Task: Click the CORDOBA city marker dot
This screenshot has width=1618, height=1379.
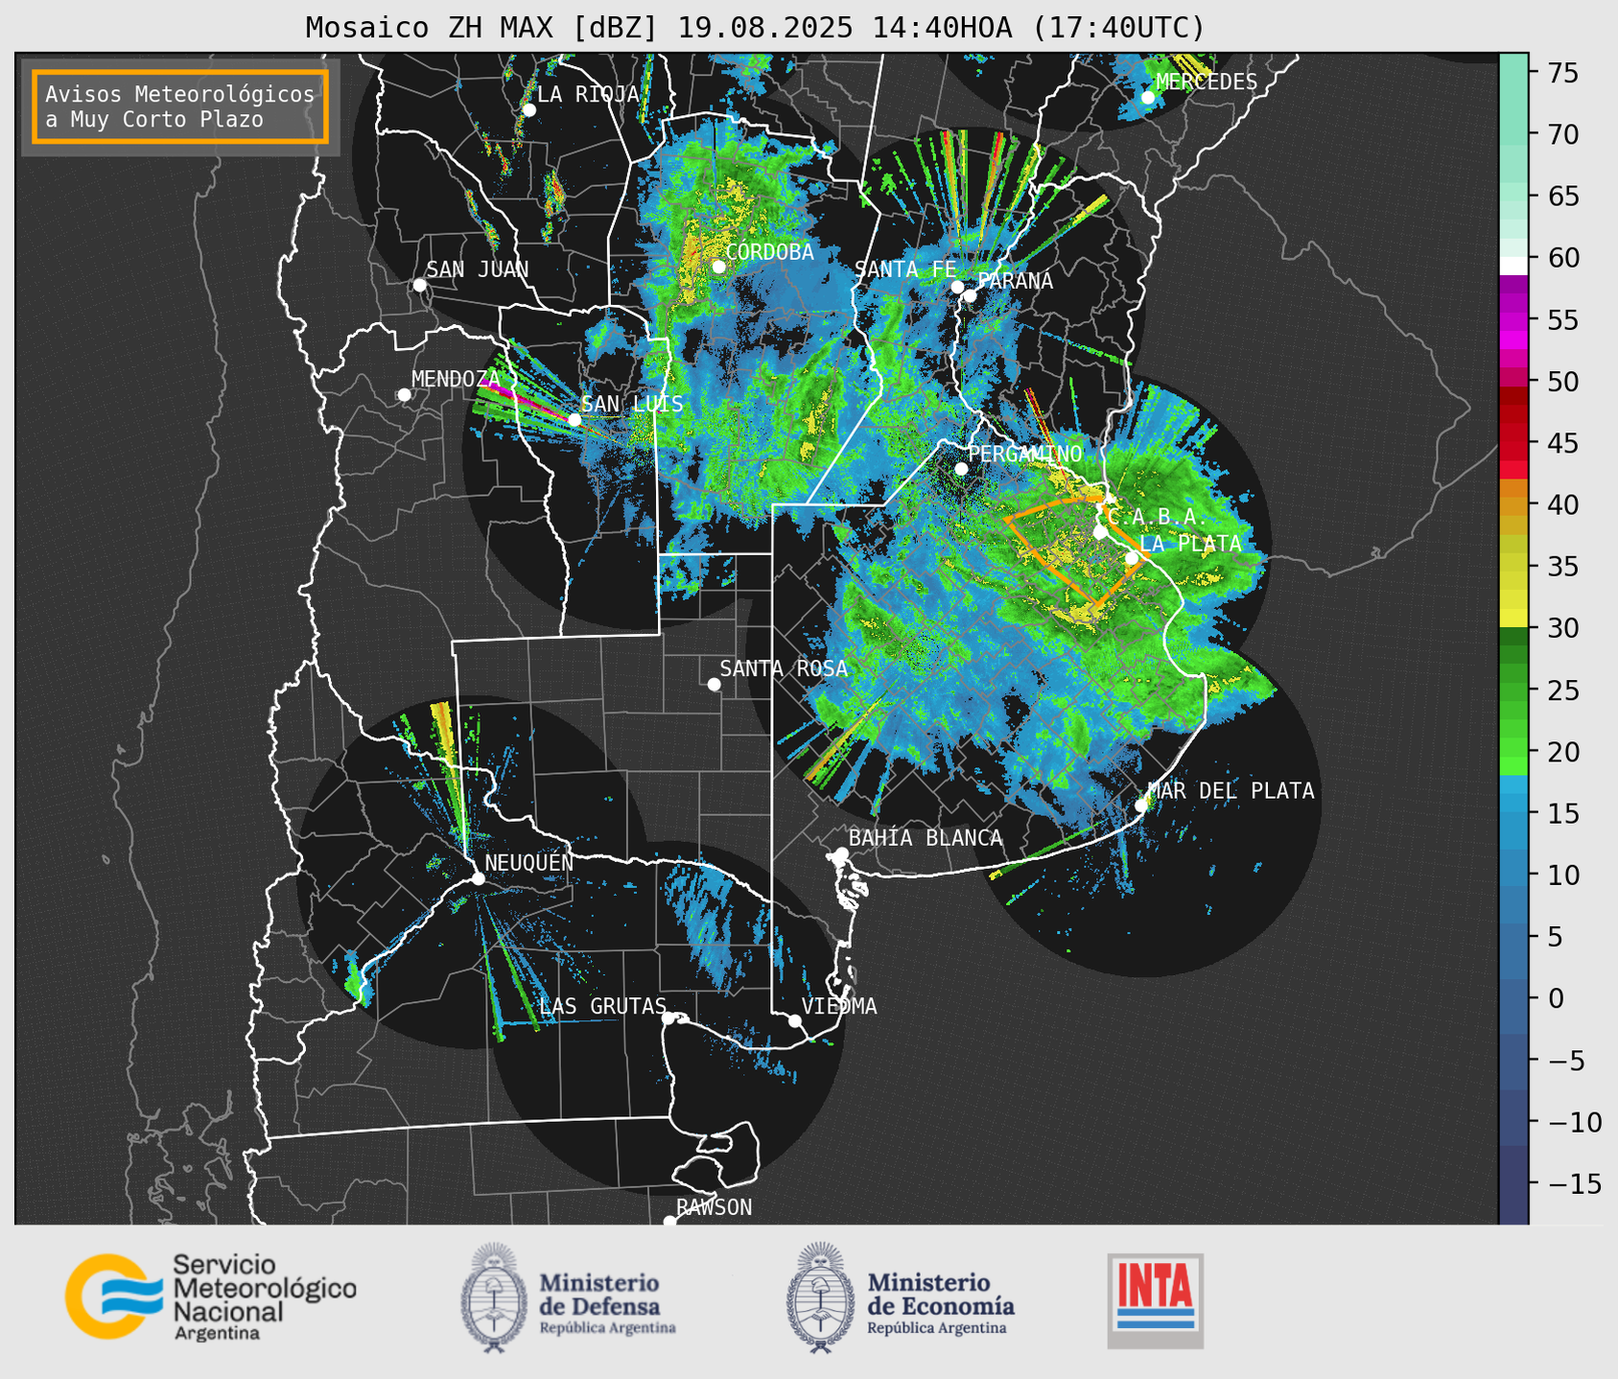Action: coord(718,267)
